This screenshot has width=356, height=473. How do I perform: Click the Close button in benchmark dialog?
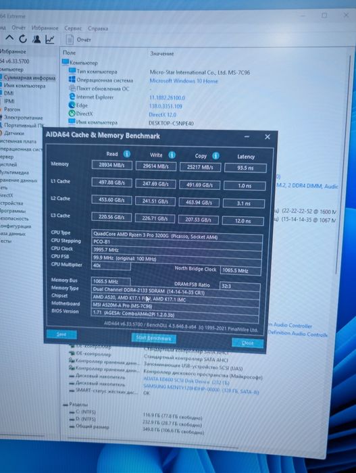click(247, 343)
